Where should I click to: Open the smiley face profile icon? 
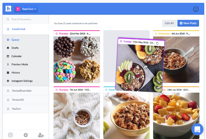click(x=196, y=9)
